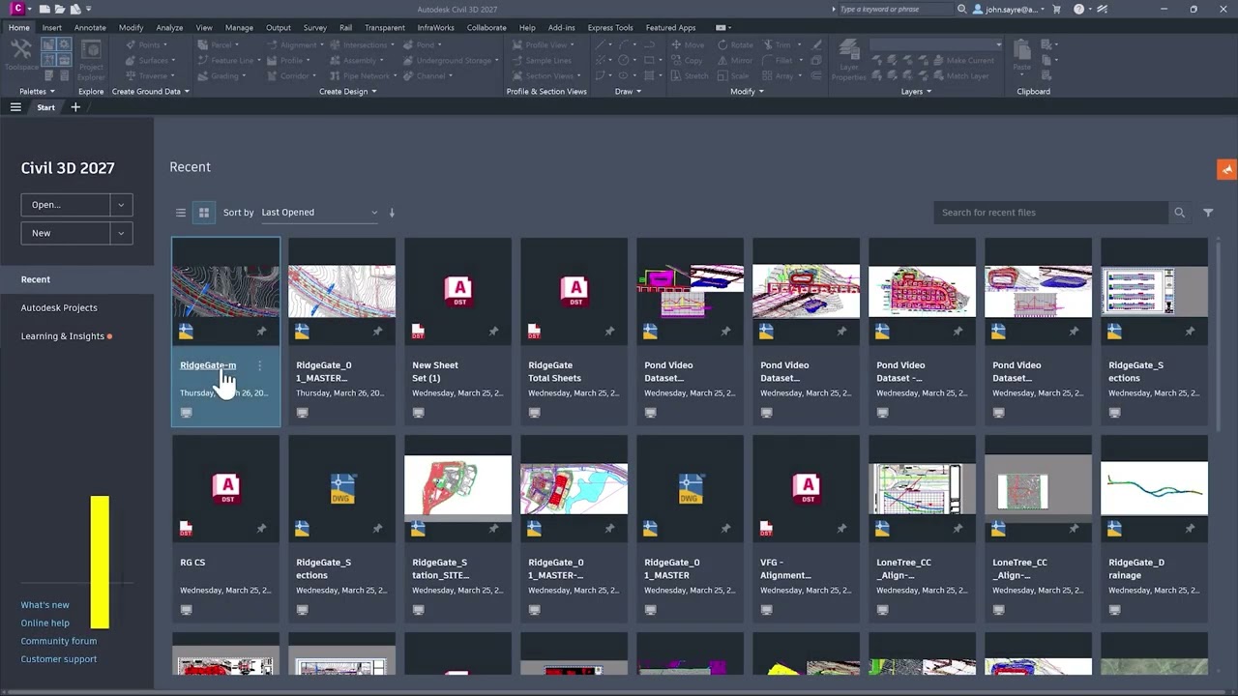Reverse sort order with the arrow icon
Viewport: 1238px width, 696px height.
392,213
